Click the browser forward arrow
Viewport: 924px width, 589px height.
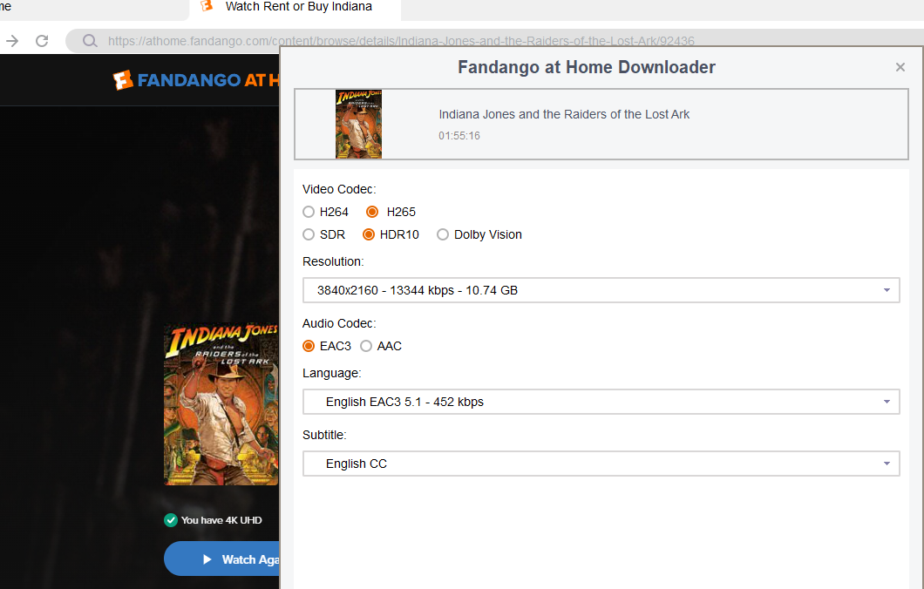click(12, 41)
